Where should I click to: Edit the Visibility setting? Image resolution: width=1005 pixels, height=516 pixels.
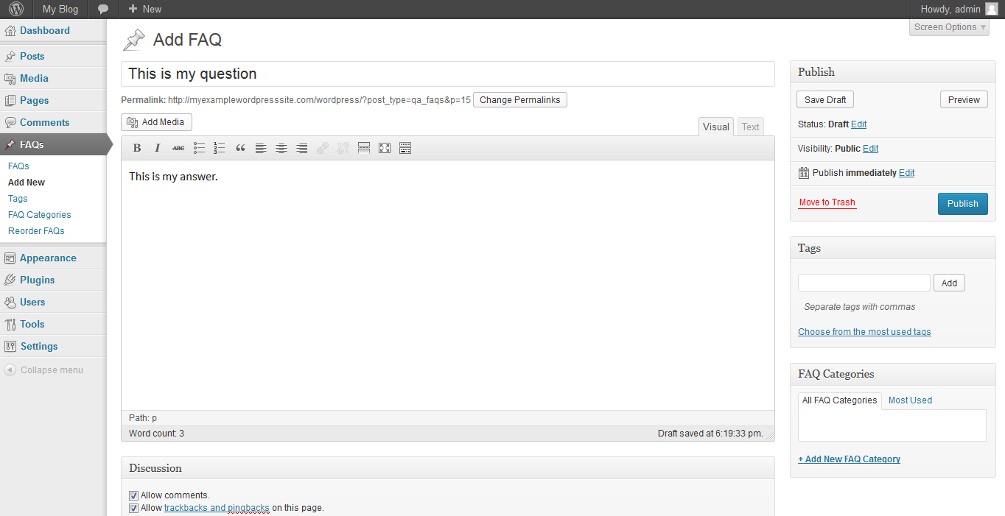point(870,149)
